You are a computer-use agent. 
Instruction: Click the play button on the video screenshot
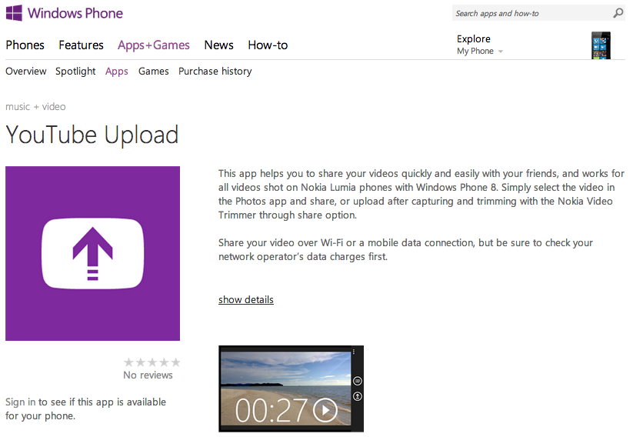pos(325,410)
